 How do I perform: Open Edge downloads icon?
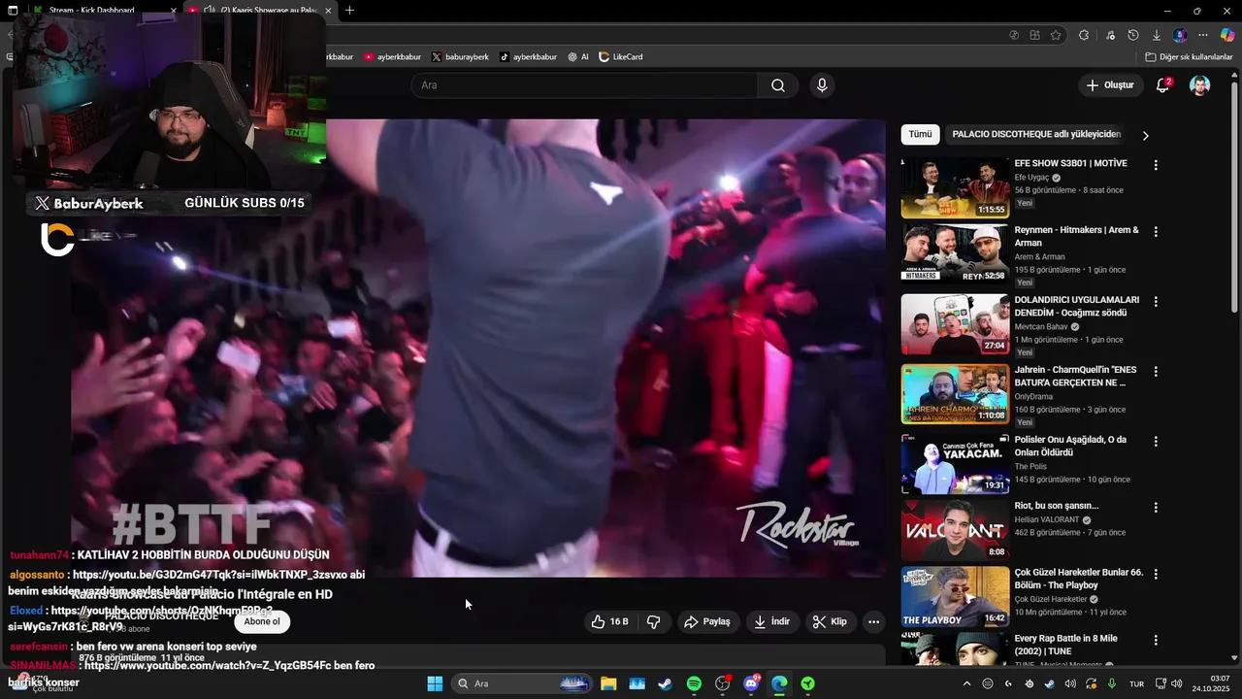[x=1157, y=35]
